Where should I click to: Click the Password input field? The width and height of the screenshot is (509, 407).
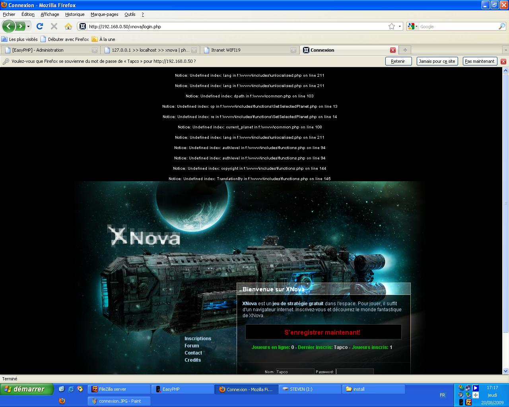coord(354,372)
